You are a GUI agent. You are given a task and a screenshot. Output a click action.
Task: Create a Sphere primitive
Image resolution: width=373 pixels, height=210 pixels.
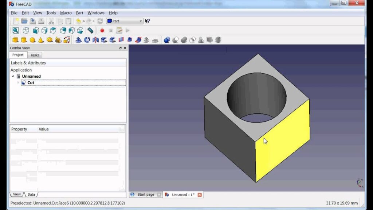coord(32,40)
